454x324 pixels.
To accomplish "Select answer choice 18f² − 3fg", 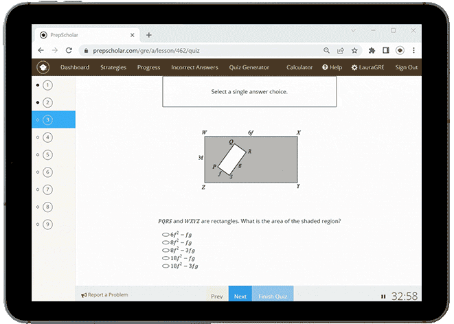I will [x=166, y=266].
